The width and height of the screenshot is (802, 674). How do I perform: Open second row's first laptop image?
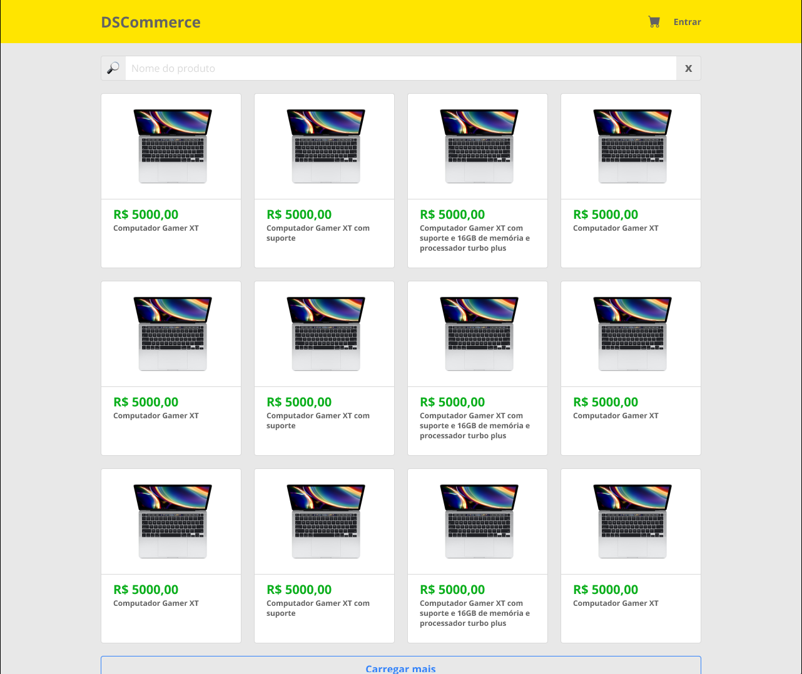tap(173, 334)
